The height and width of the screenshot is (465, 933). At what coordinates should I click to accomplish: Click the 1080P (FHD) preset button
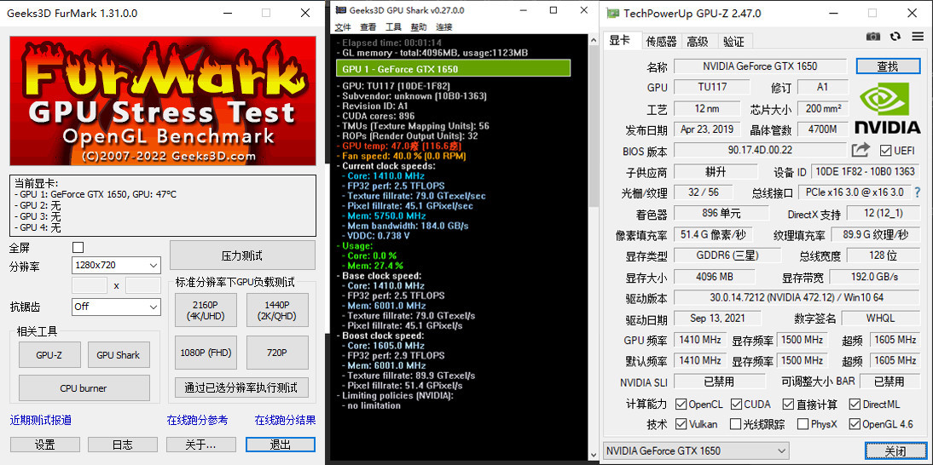(x=206, y=353)
